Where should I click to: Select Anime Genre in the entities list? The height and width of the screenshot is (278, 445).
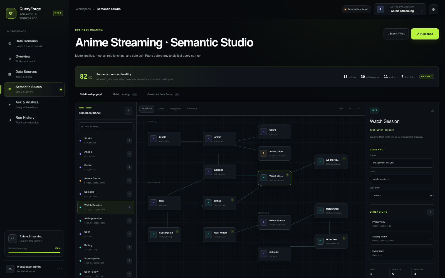pyautogui.click(x=106, y=181)
